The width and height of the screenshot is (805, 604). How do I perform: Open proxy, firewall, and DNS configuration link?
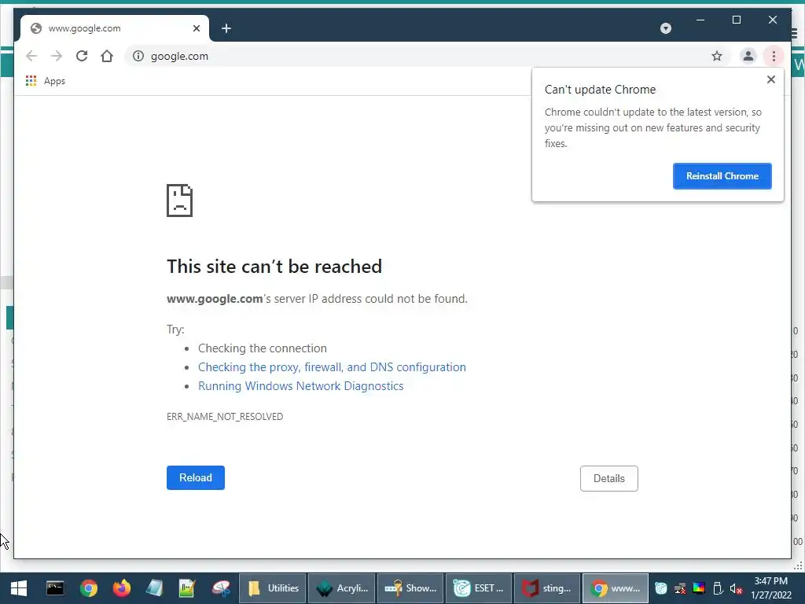click(x=333, y=367)
